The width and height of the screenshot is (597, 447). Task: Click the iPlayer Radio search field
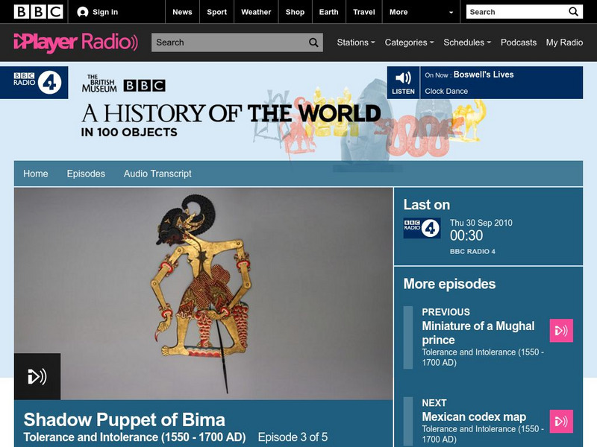(x=230, y=42)
